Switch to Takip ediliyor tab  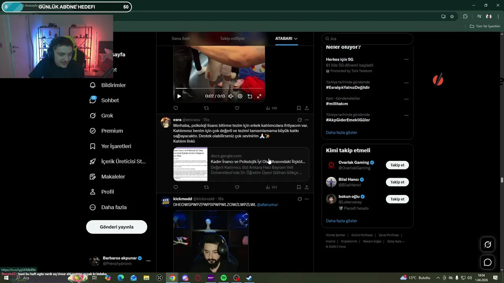(232, 39)
